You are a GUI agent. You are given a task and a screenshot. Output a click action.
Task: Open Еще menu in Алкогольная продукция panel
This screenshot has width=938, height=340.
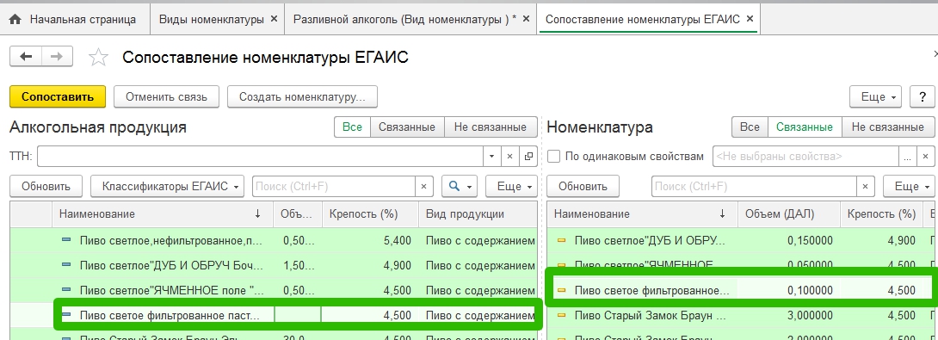point(511,186)
